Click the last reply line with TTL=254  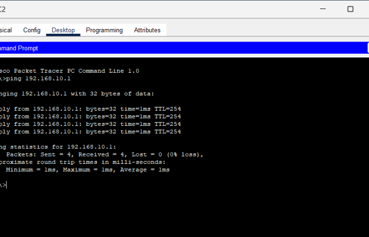pyautogui.click(x=90, y=132)
